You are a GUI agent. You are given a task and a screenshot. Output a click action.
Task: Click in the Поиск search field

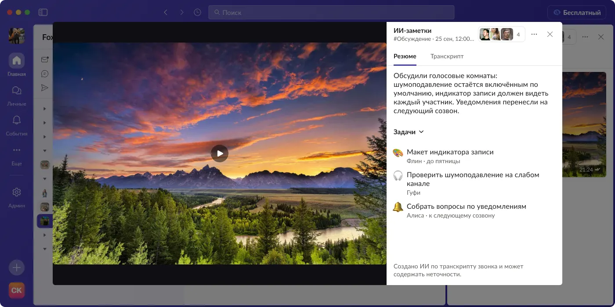point(331,12)
